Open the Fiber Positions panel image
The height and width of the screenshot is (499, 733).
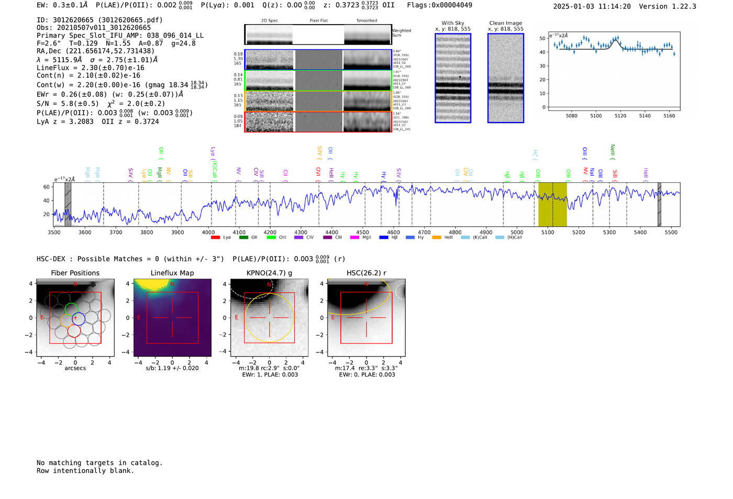pyautogui.click(x=75, y=317)
